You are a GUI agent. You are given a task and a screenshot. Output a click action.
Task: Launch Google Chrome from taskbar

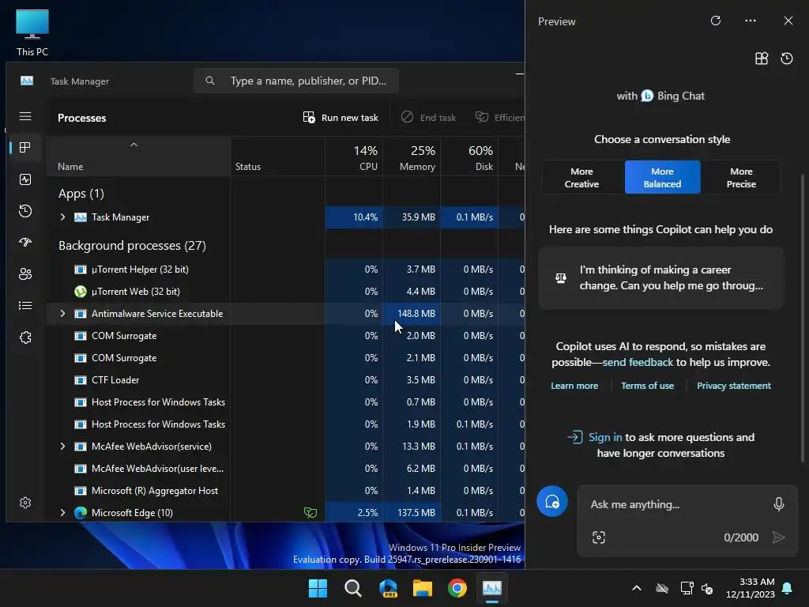click(457, 588)
